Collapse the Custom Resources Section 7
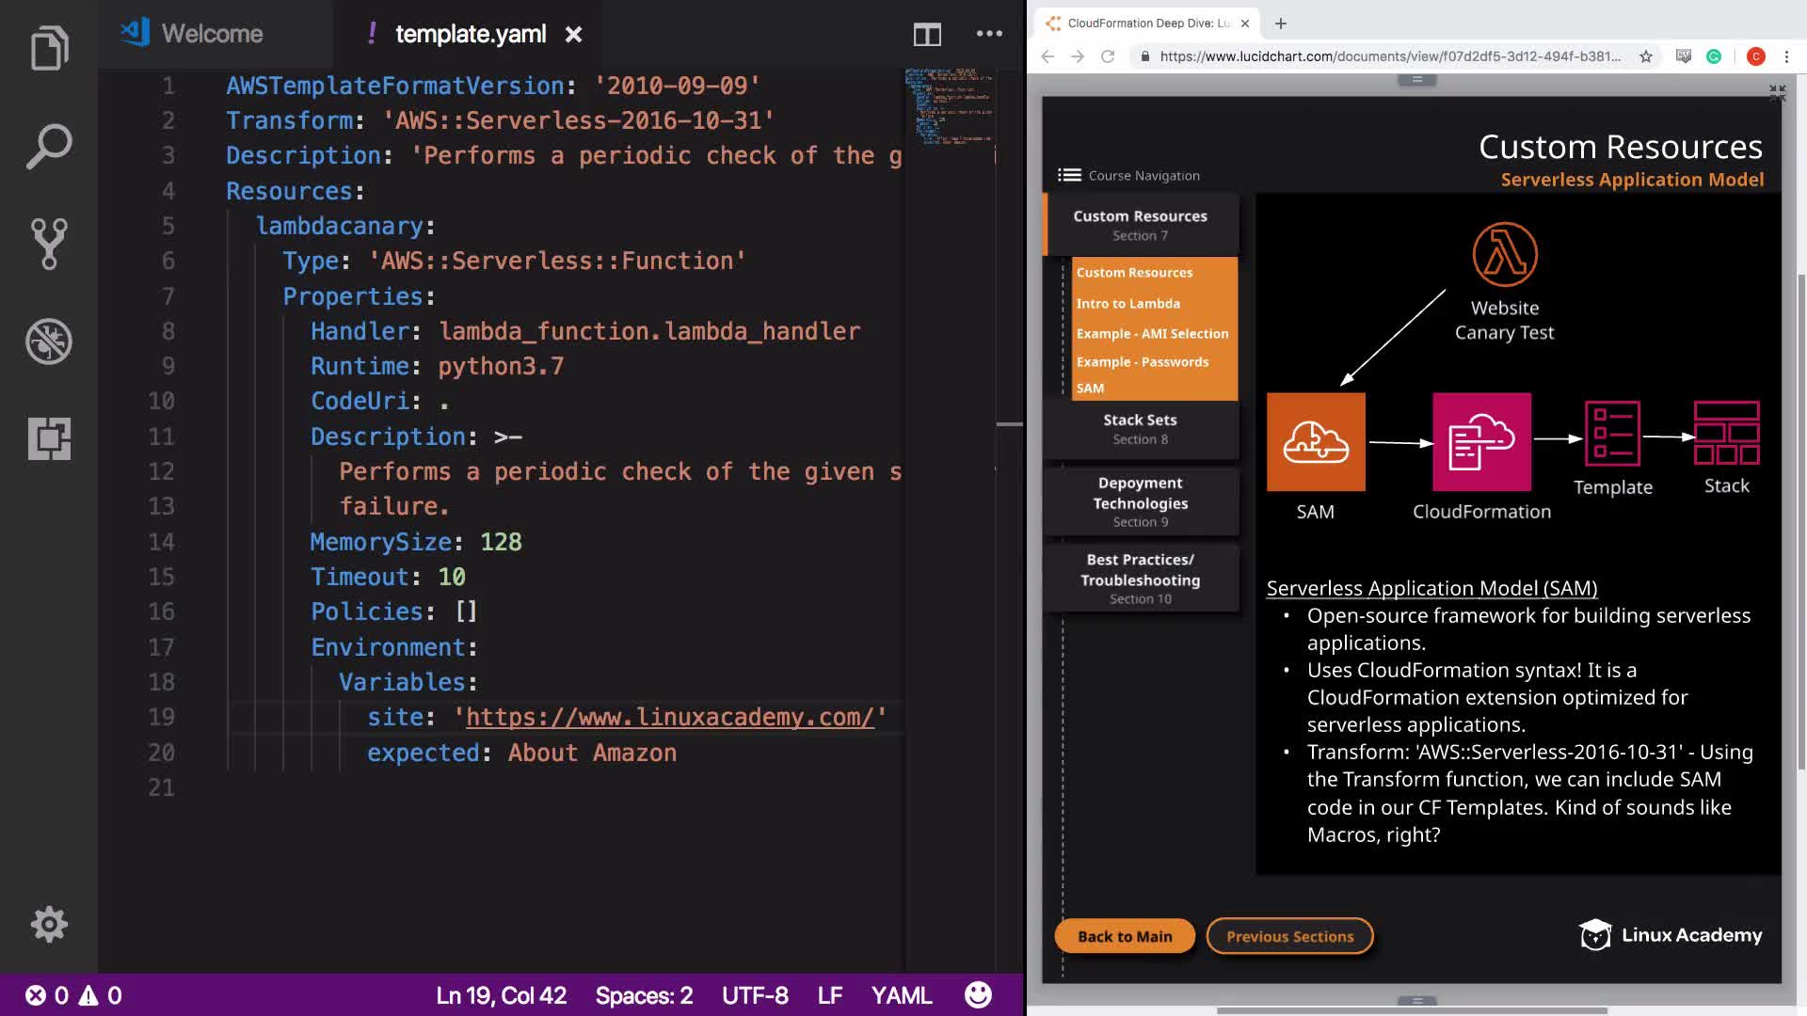The image size is (1807, 1016). (1140, 225)
